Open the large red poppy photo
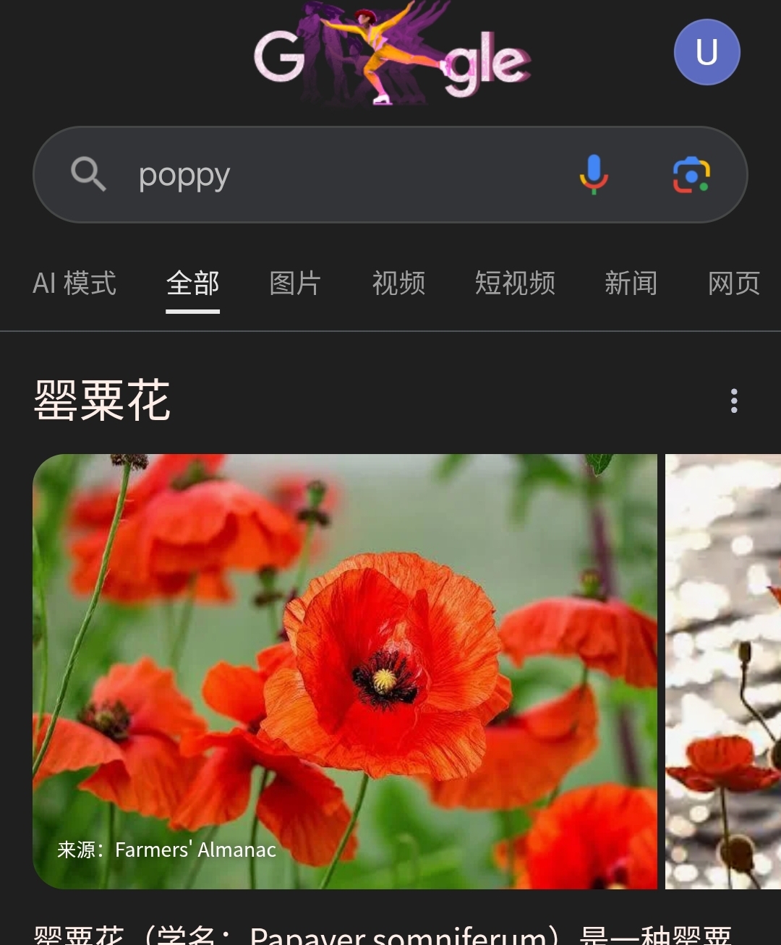The width and height of the screenshot is (781, 945). point(345,671)
